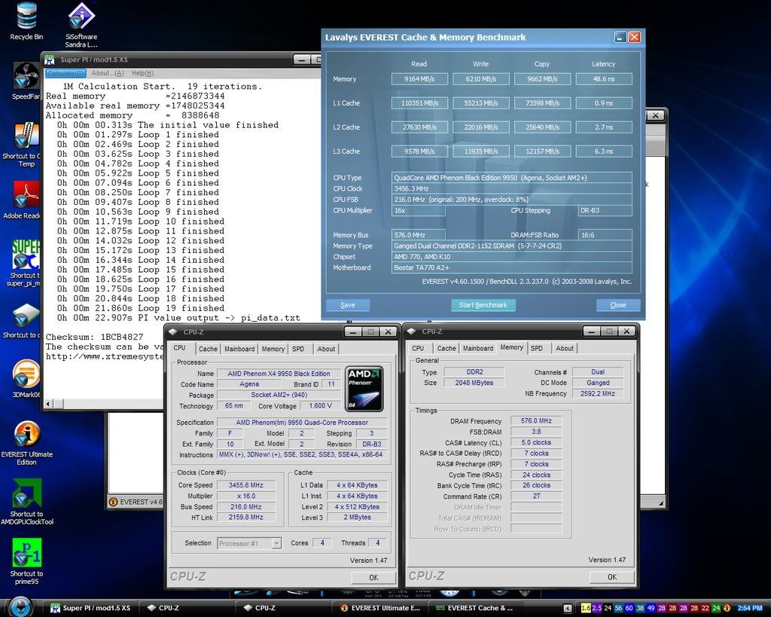Click the Checksum: 1BCB4827 line
The width and height of the screenshot is (771, 617).
(94, 337)
